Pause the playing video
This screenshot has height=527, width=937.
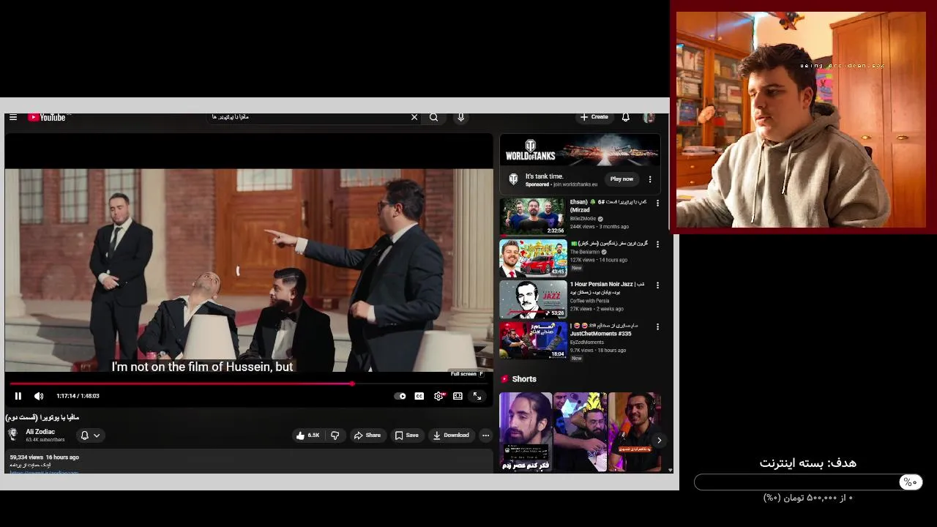(18, 396)
